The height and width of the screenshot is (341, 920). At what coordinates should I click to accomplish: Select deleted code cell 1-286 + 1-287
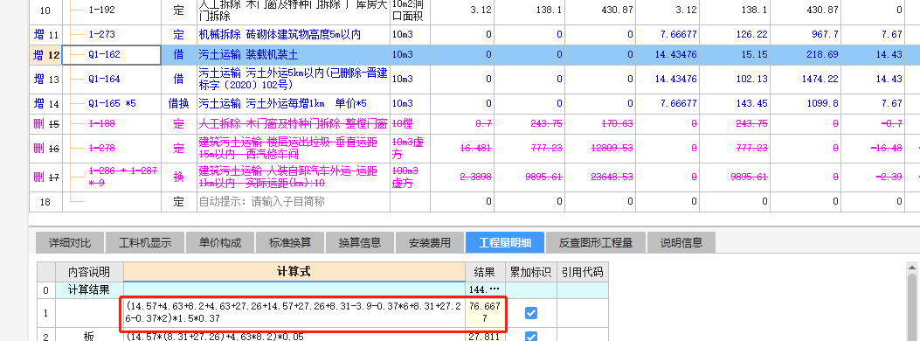(x=112, y=177)
